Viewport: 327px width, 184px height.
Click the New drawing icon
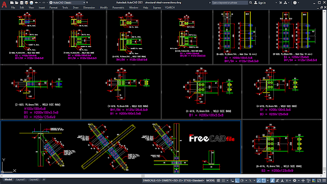pos(12,3)
